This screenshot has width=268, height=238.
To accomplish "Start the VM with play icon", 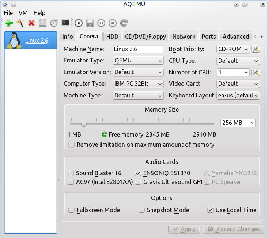I will (79, 23).
